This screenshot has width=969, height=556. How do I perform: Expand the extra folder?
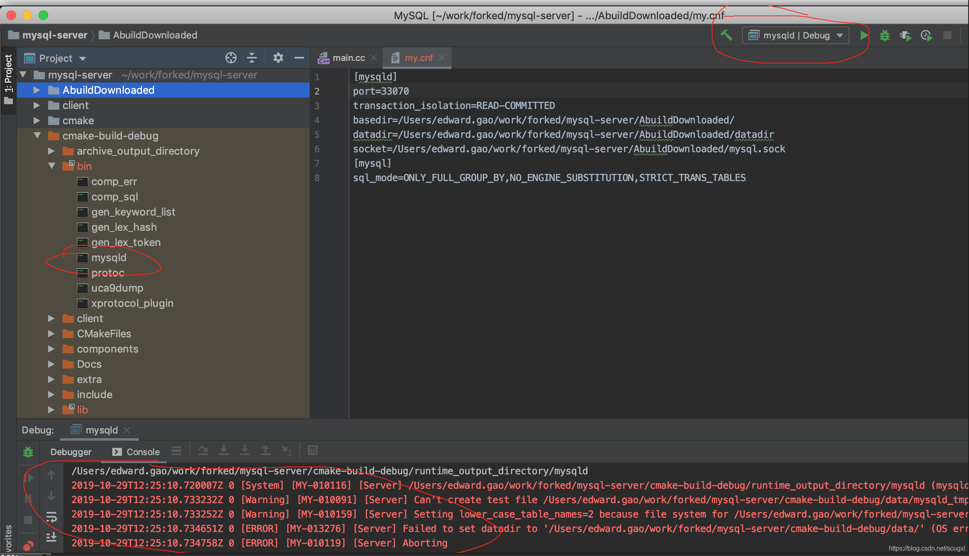pyautogui.click(x=51, y=379)
